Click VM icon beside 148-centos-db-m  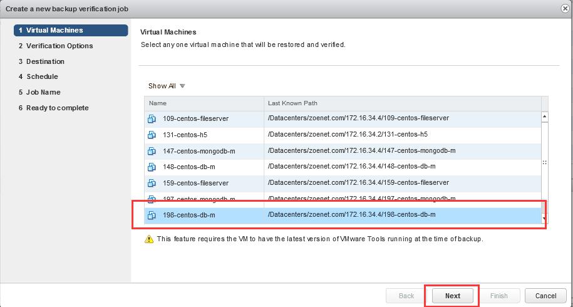pyautogui.click(x=152, y=167)
